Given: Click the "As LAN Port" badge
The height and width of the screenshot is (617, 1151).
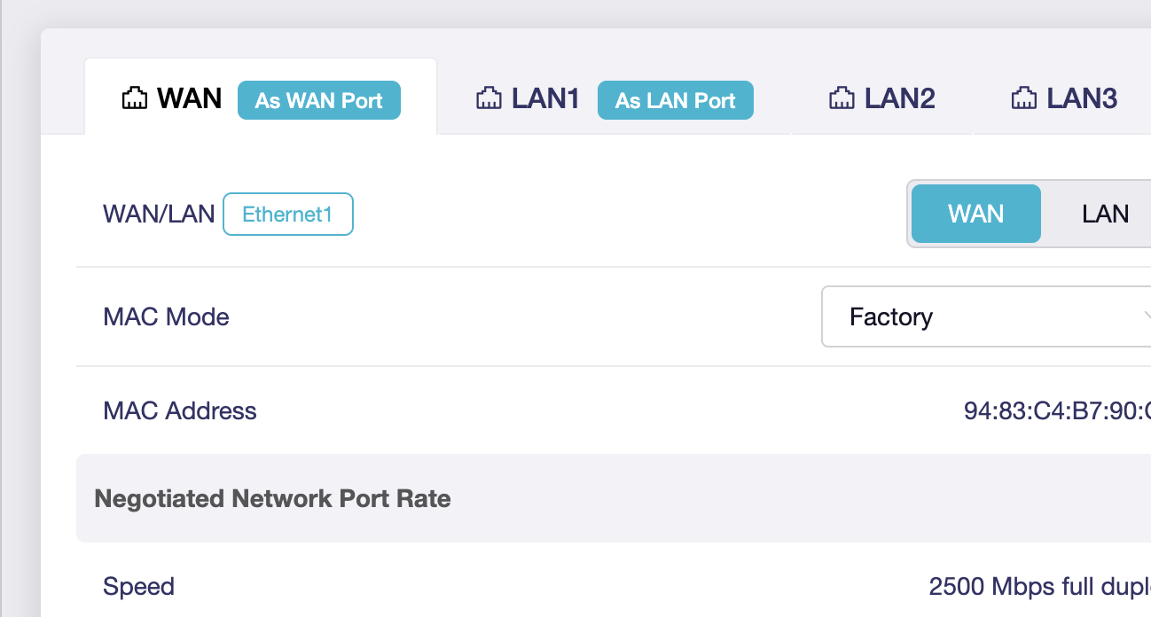Looking at the screenshot, I should (675, 100).
